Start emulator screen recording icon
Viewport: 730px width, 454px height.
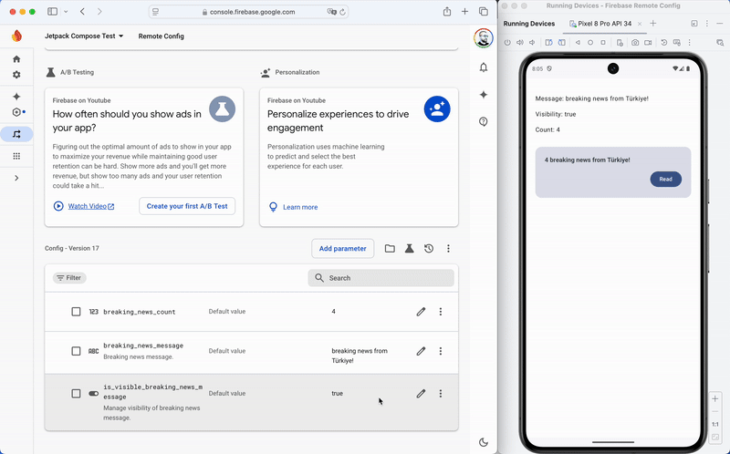click(x=648, y=42)
